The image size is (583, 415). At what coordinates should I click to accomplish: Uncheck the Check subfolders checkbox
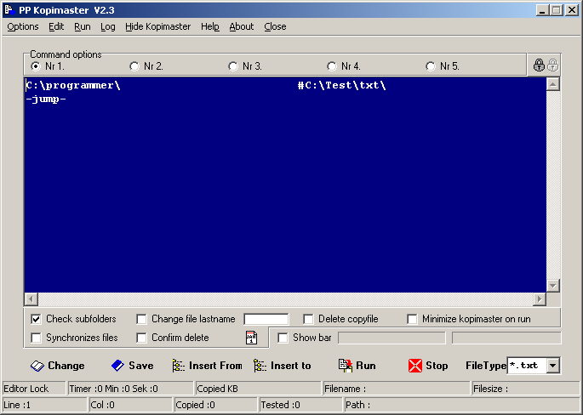[x=36, y=319]
